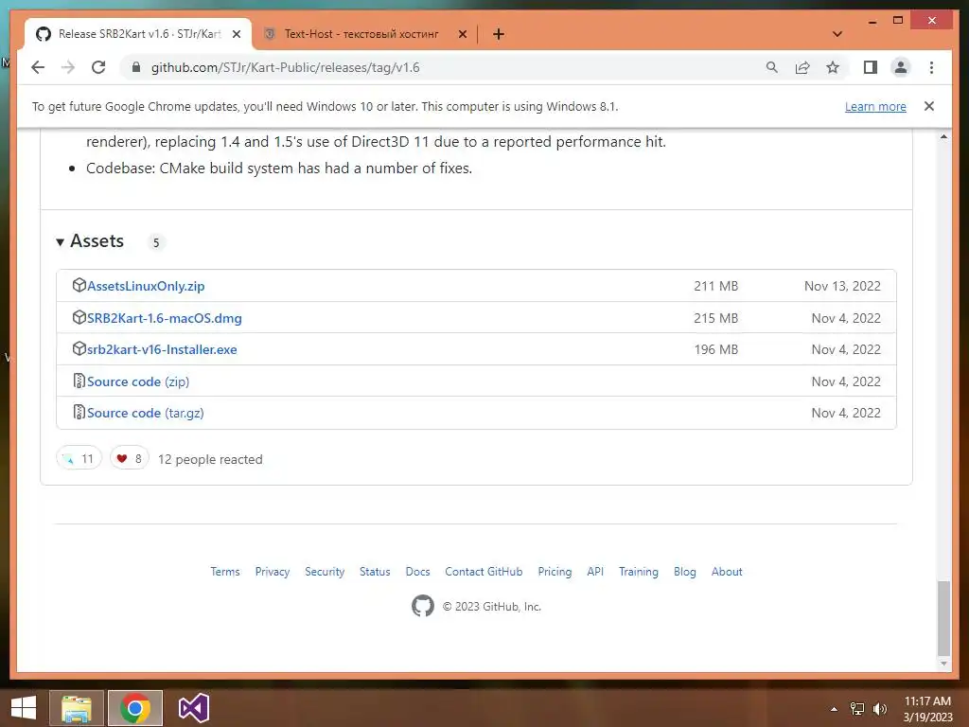
Task: Click the scrollbar down arrow
Action: (x=943, y=664)
